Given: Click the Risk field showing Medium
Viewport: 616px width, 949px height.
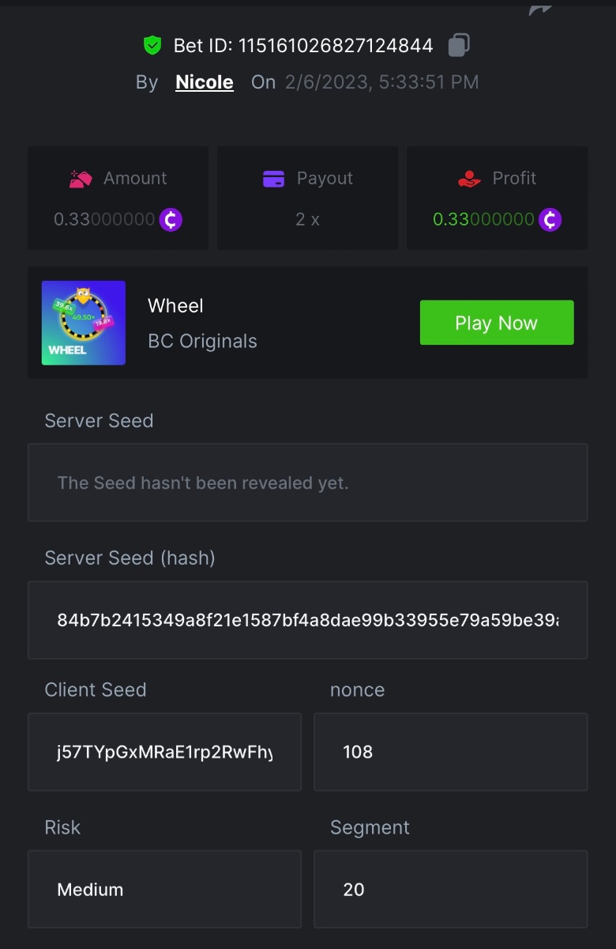Looking at the screenshot, I should pos(164,890).
